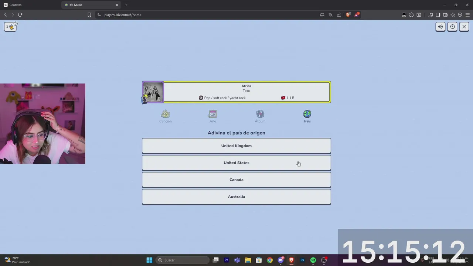Image resolution: width=473 pixels, height=266 pixels.
Task: Open the Leo AI sparkle icon
Action: click(x=453, y=15)
